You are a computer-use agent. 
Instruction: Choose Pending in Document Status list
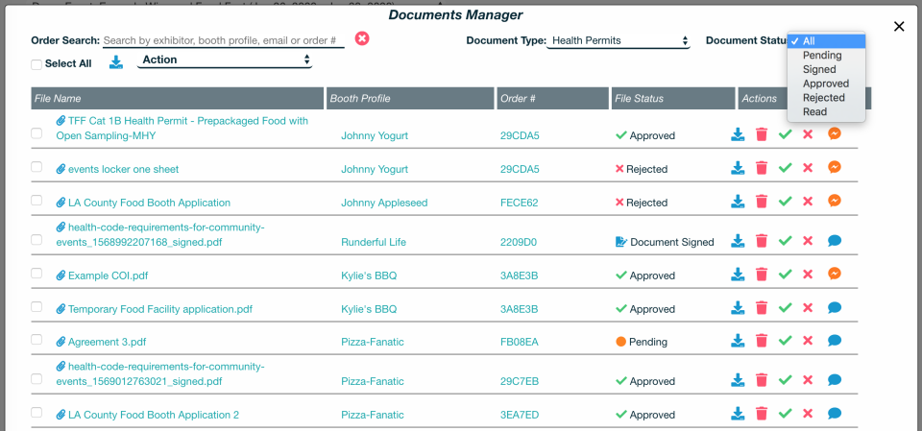[x=822, y=56]
